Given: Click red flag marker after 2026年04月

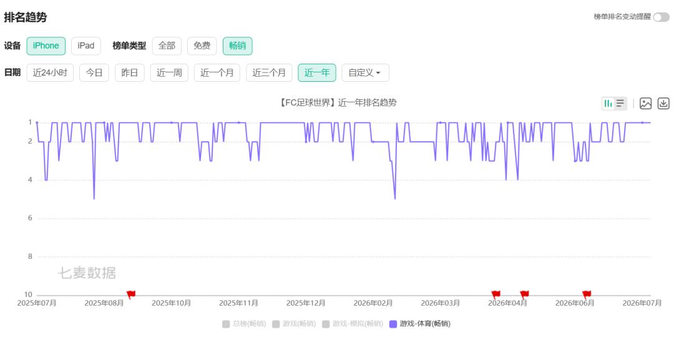Looking at the screenshot, I should pyautogui.click(x=524, y=295).
